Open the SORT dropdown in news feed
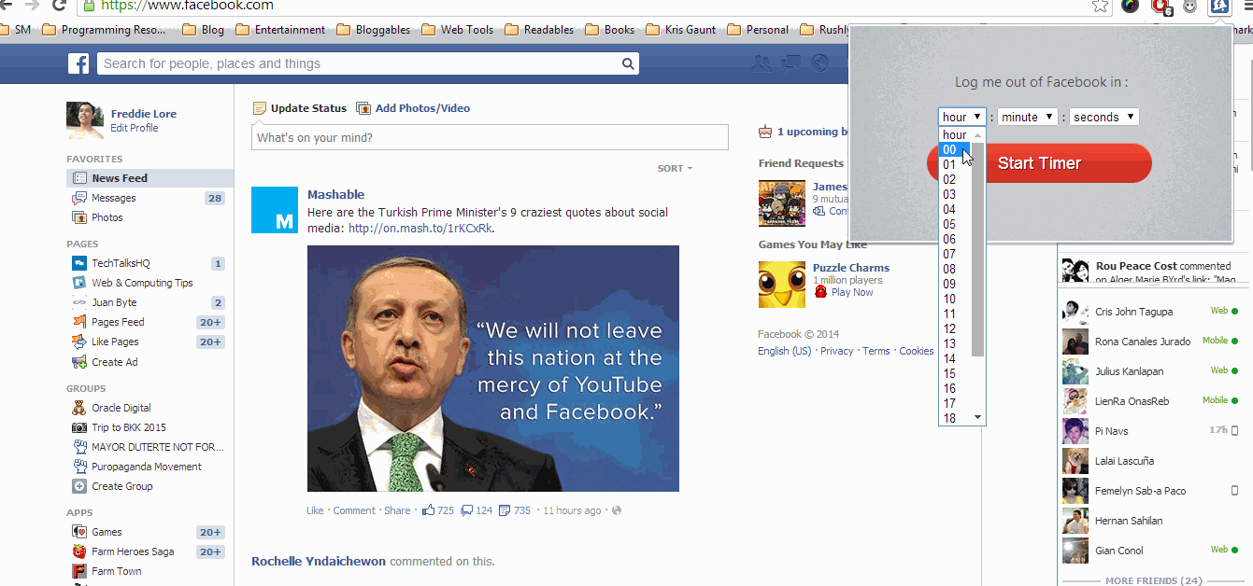 (x=675, y=169)
